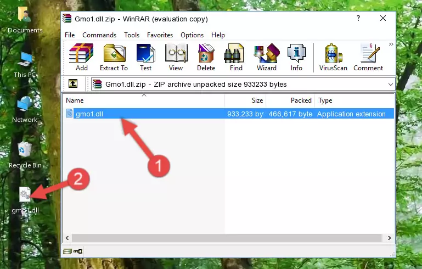
Task: Launch the Wizard tool
Action: click(x=267, y=57)
